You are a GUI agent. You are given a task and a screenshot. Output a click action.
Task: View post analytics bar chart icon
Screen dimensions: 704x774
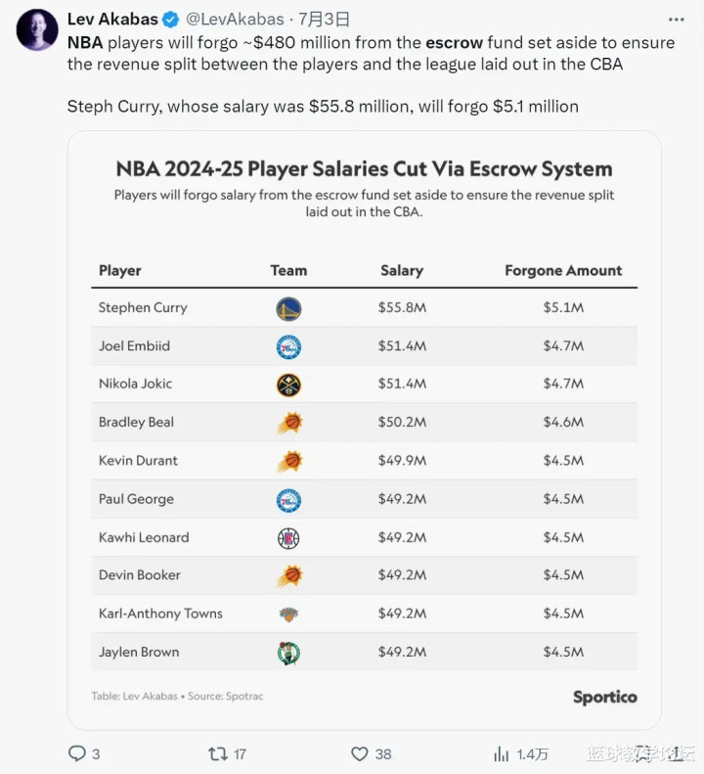coord(502,753)
